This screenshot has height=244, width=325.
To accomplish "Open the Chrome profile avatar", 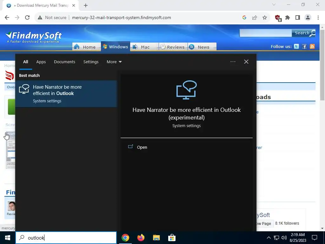I will coord(308,18).
